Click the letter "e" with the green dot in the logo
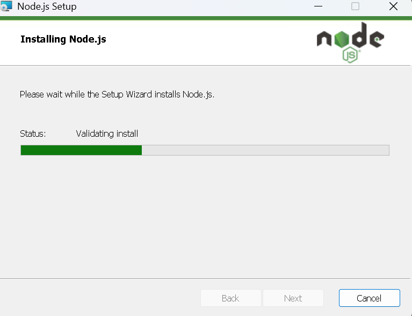Screen dimensions: 412x316 click(x=377, y=39)
